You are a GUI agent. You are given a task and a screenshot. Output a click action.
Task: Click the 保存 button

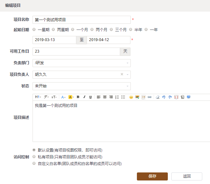coord(152,176)
